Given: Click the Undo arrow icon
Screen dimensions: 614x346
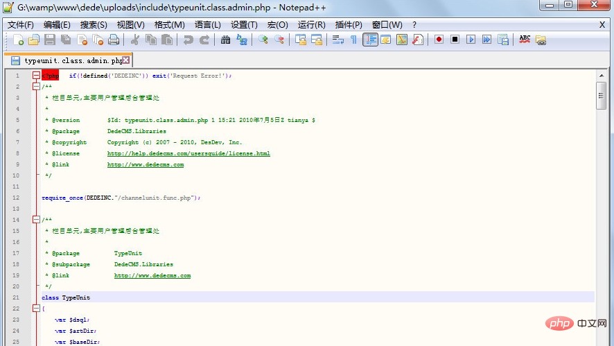Looking at the screenshot, I should coord(188,40).
